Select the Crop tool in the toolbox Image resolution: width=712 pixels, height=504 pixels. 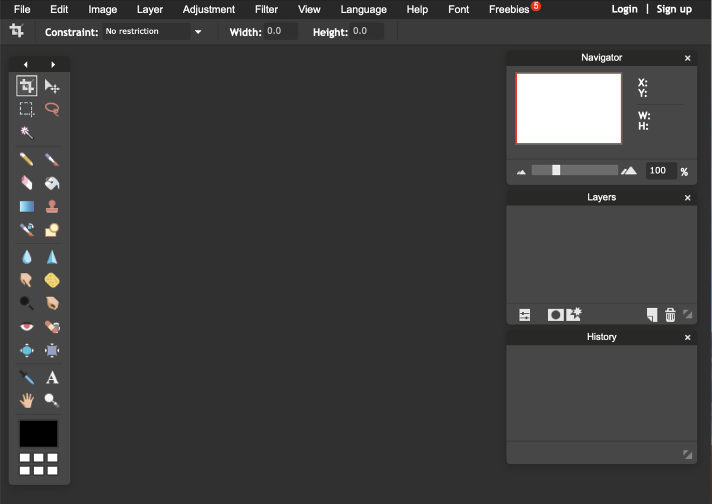[27, 86]
